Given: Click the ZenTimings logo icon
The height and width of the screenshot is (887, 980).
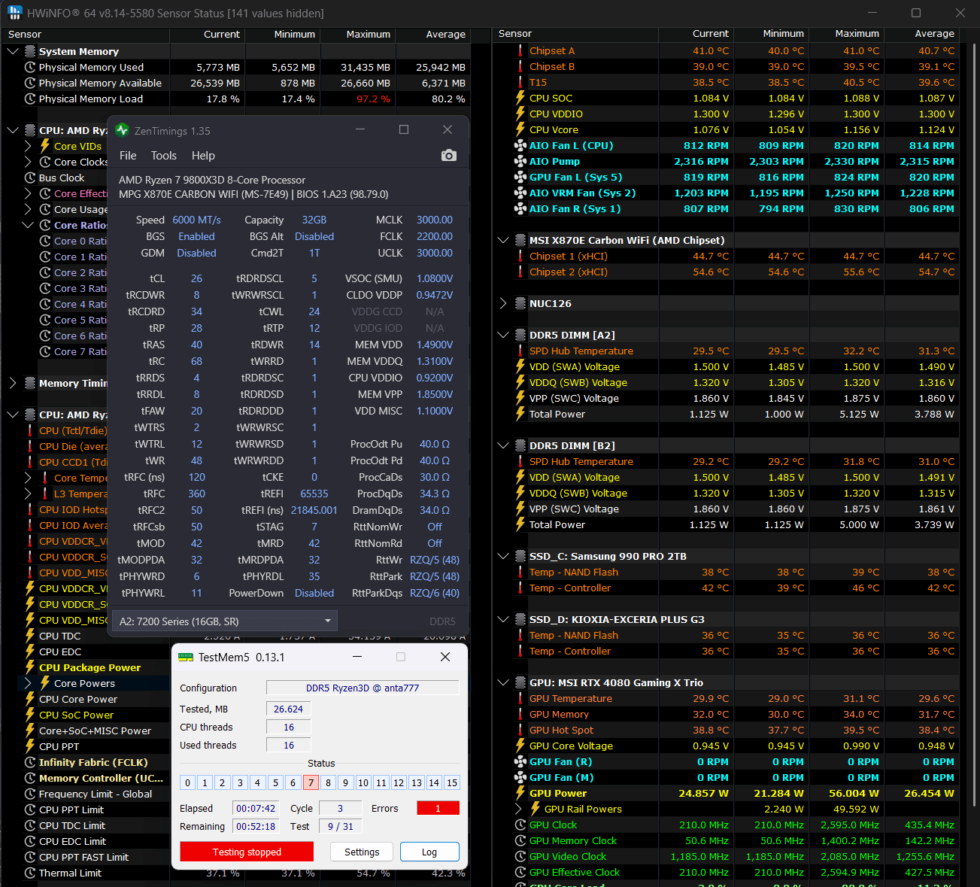Looking at the screenshot, I should click(x=123, y=130).
